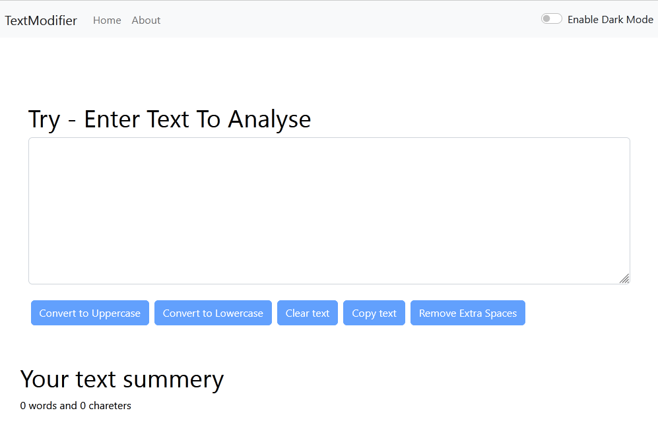Toggle the Enable Dark Mode switch
This screenshot has height=423, width=658.
click(x=551, y=19)
